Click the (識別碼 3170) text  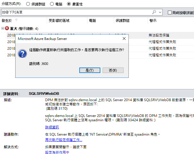point(57,109)
